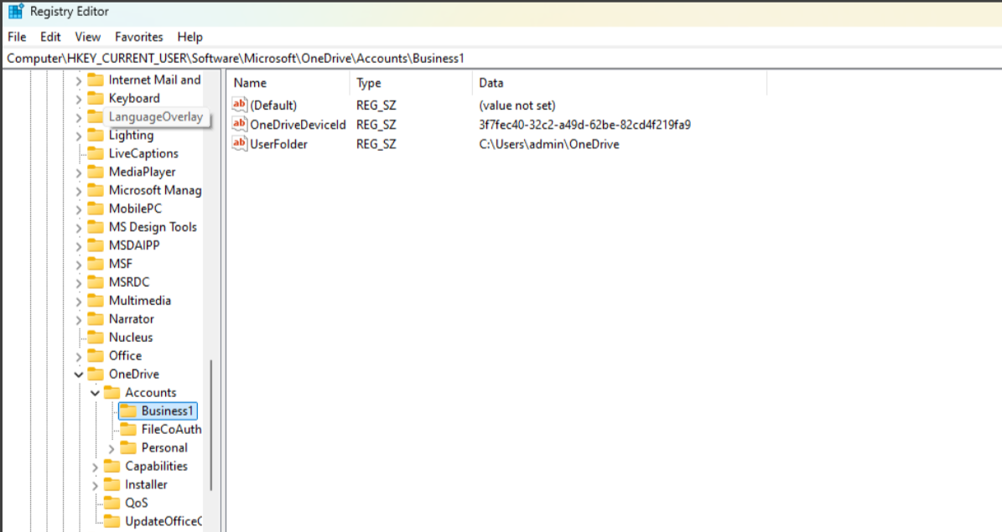Expand the Office key

point(79,356)
